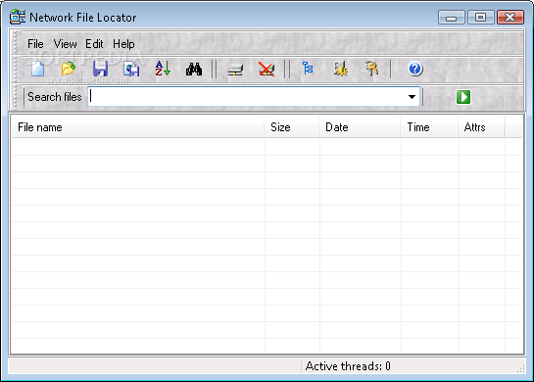The width and height of the screenshot is (534, 382).
Task: Open the Help menu
Action: tap(123, 44)
